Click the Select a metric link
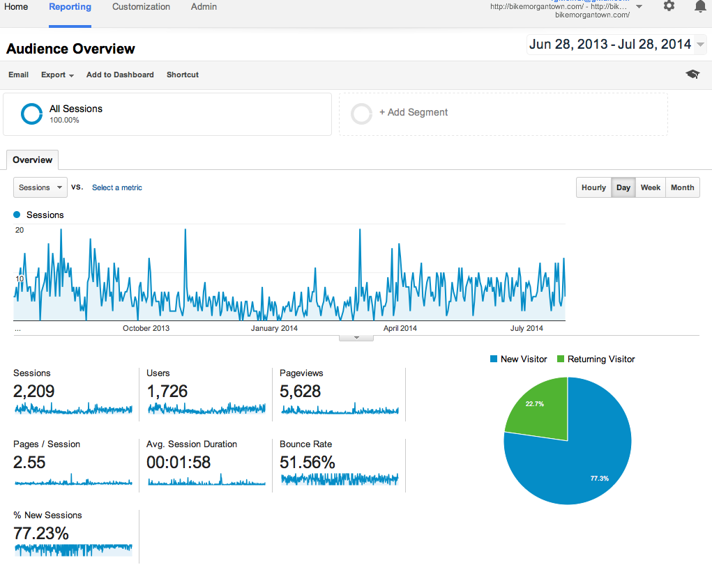 pos(117,187)
